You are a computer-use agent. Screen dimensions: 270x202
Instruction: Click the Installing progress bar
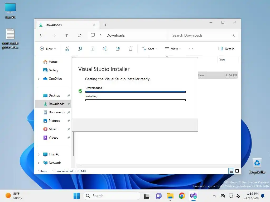(x=136, y=100)
